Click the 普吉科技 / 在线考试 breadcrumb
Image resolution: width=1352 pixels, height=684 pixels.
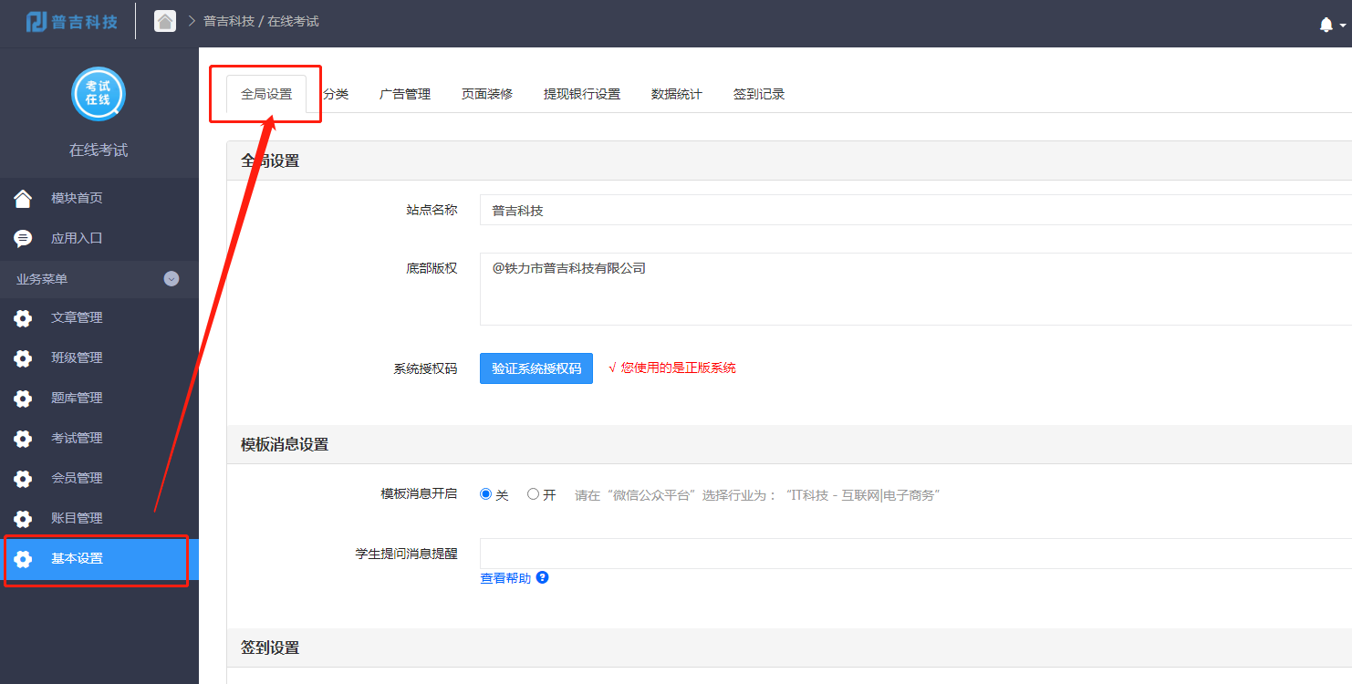pyautogui.click(x=261, y=21)
